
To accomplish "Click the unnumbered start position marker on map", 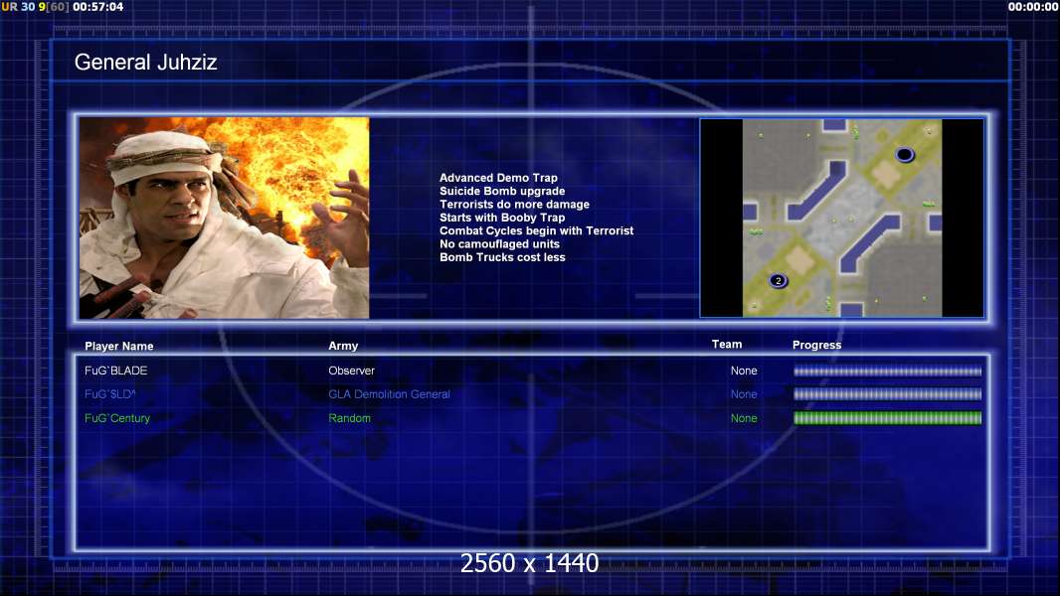I will click(905, 155).
